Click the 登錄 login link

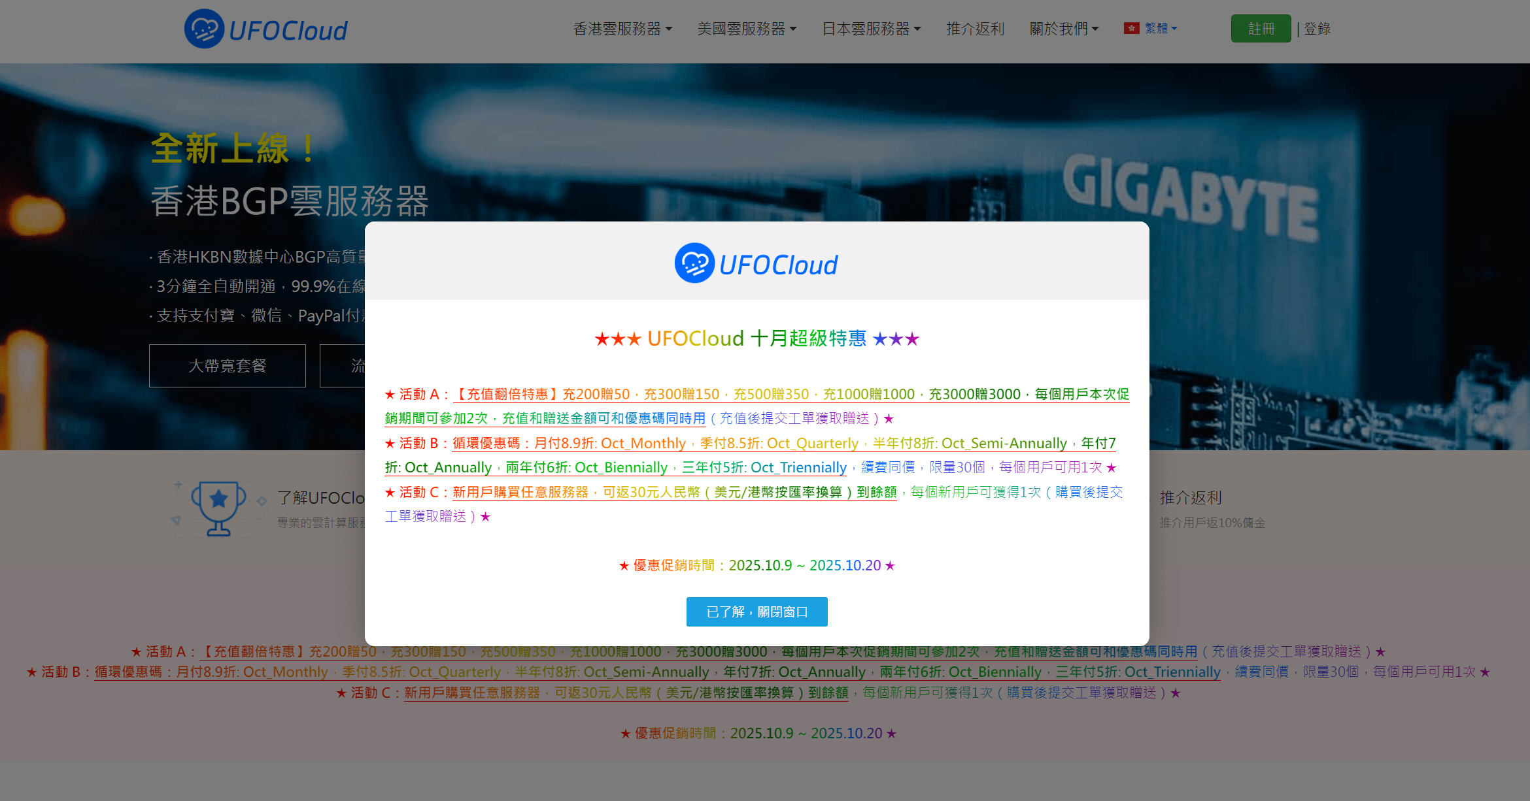pyautogui.click(x=1317, y=29)
